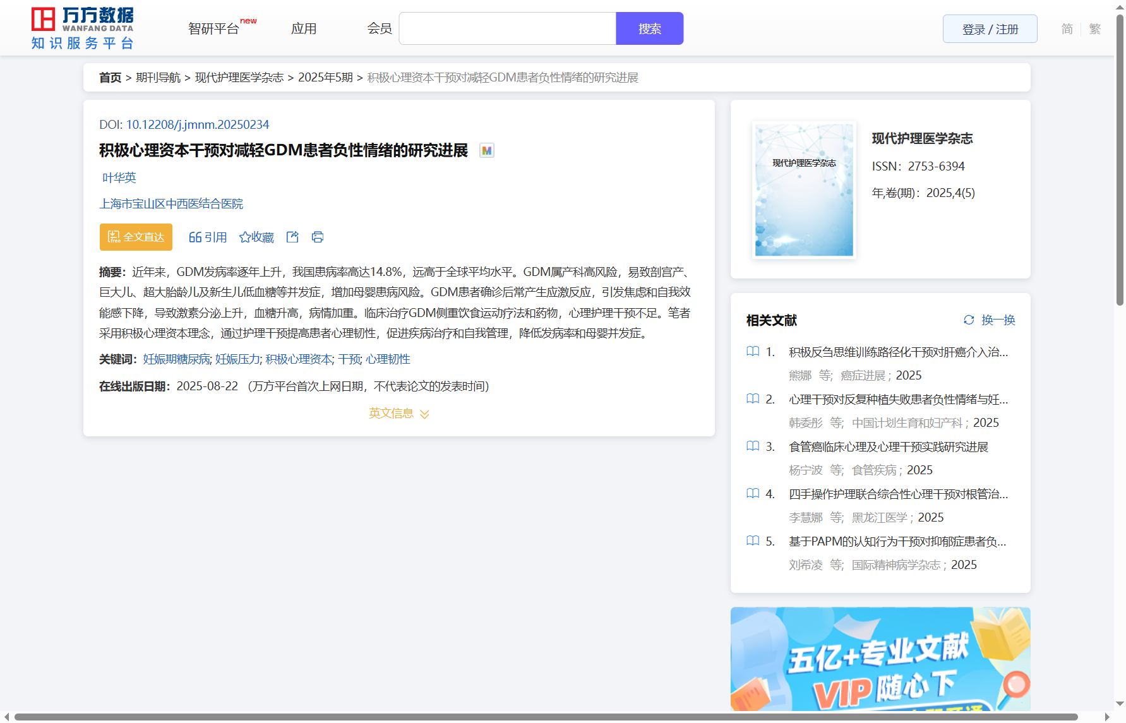The width and height of the screenshot is (1126, 723).
Task: Expand the 英文信息 English info section
Action: (x=398, y=414)
